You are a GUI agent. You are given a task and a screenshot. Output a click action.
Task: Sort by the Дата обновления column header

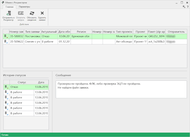(64, 32)
